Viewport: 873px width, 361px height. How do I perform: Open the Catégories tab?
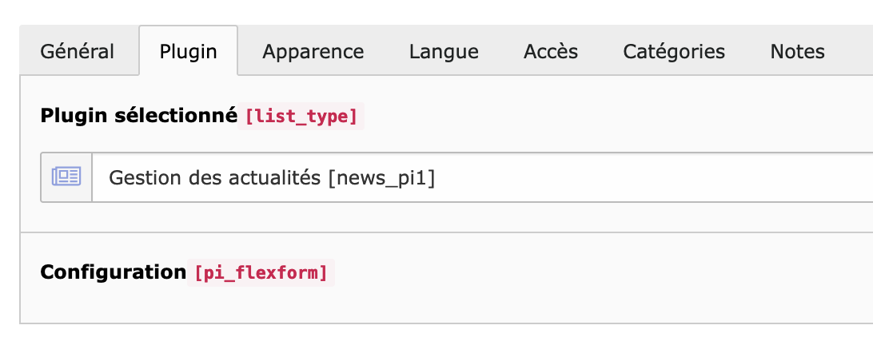pos(674,51)
